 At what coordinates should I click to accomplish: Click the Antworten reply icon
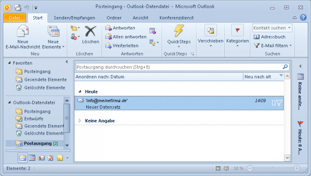(109, 28)
